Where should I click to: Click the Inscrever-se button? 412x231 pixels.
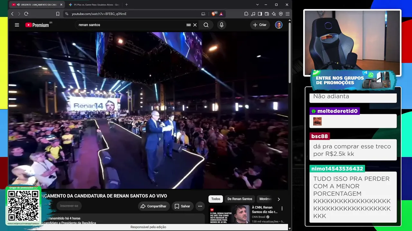[x=69, y=206]
